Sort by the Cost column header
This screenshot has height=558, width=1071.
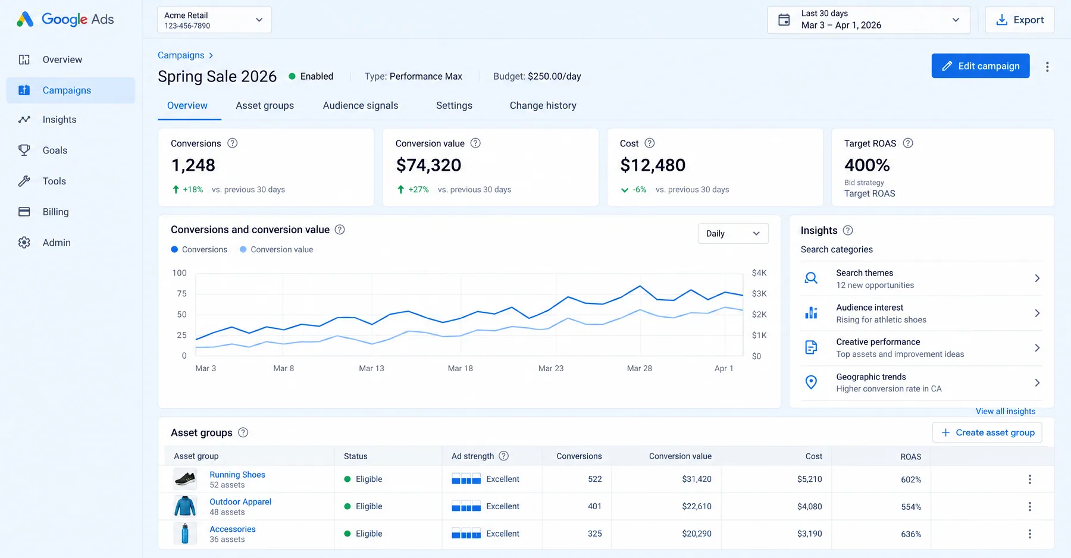click(814, 456)
